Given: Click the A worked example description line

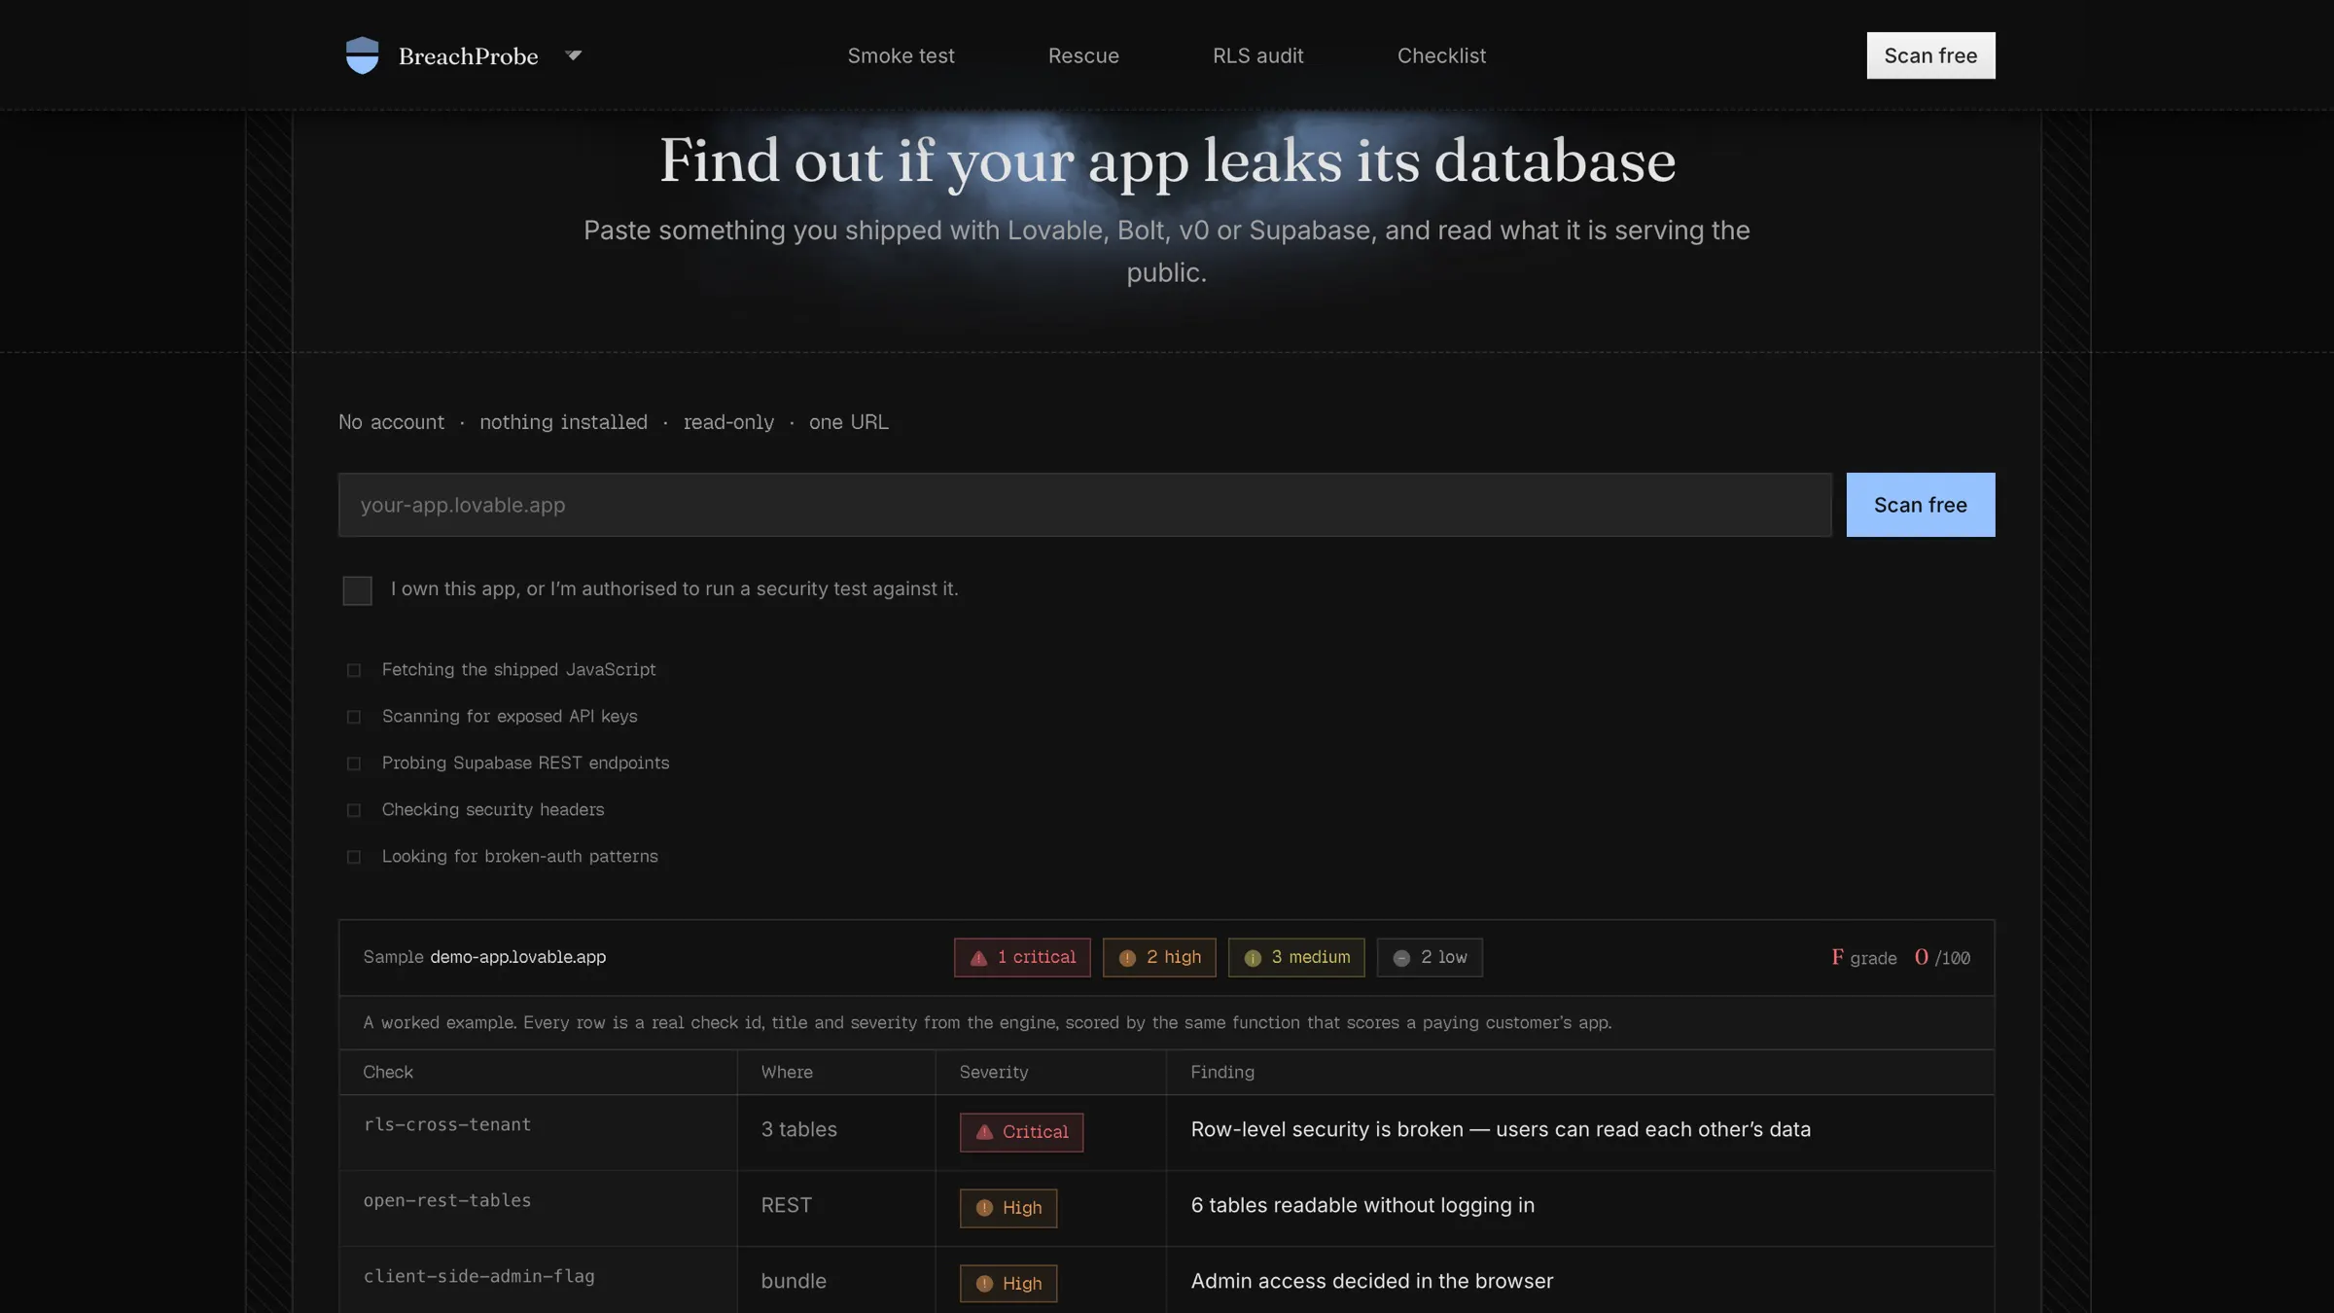Looking at the screenshot, I should (x=987, y=1022).
